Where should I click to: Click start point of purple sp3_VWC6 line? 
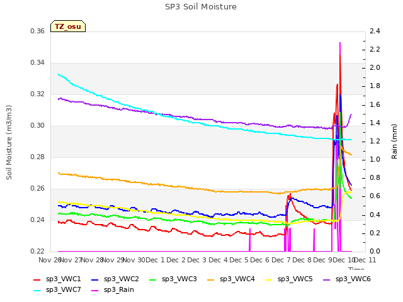pos(59,99)
